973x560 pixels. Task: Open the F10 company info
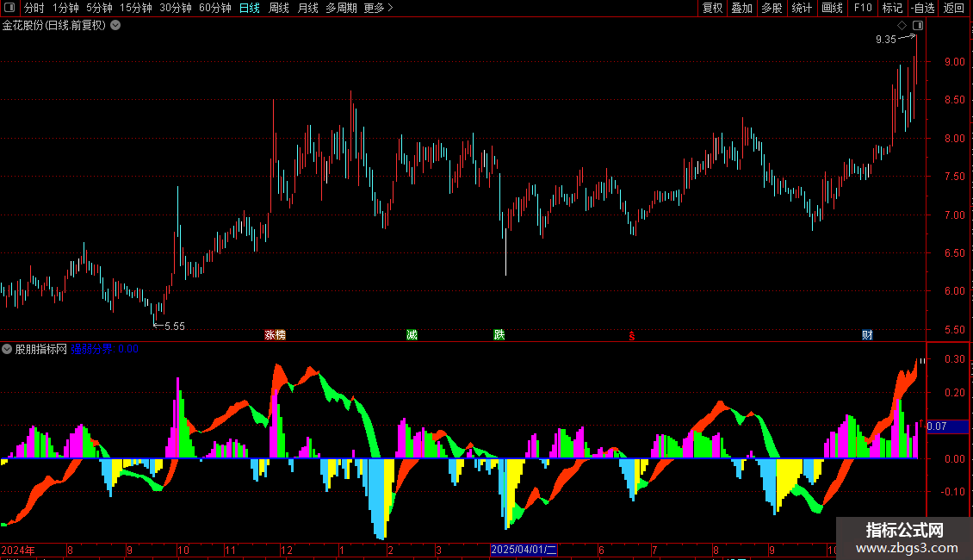coord(863,8)
